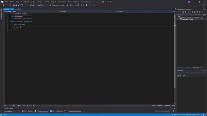Expand the Assembly-CSharp project node

(x=178, y=19)
